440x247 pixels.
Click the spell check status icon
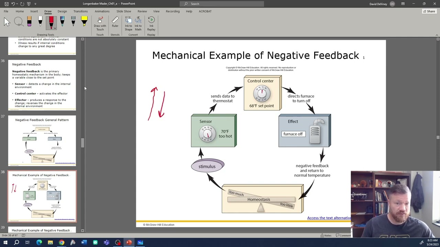[23, 235]
